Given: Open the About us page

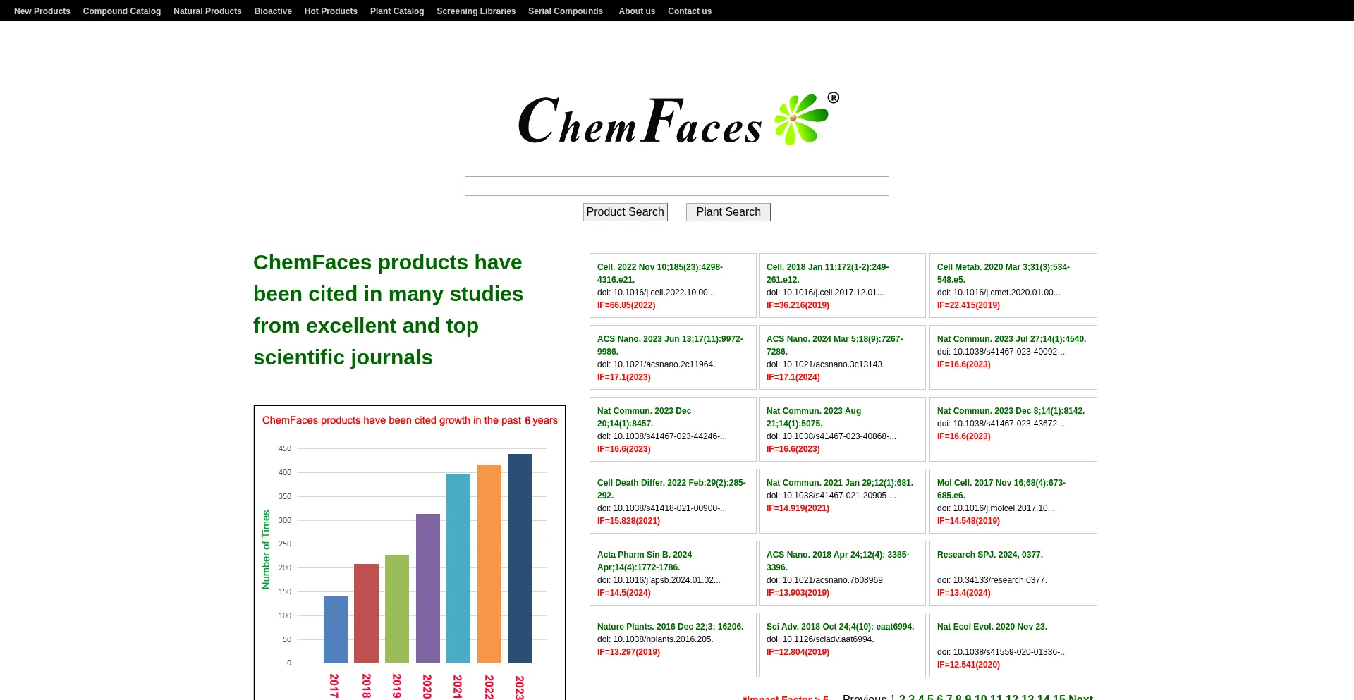Looking at the screenshot, I should click(x=636, y=11).
